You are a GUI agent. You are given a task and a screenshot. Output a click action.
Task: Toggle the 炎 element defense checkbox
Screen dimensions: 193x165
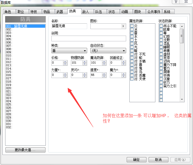click(x=132, y=26)
